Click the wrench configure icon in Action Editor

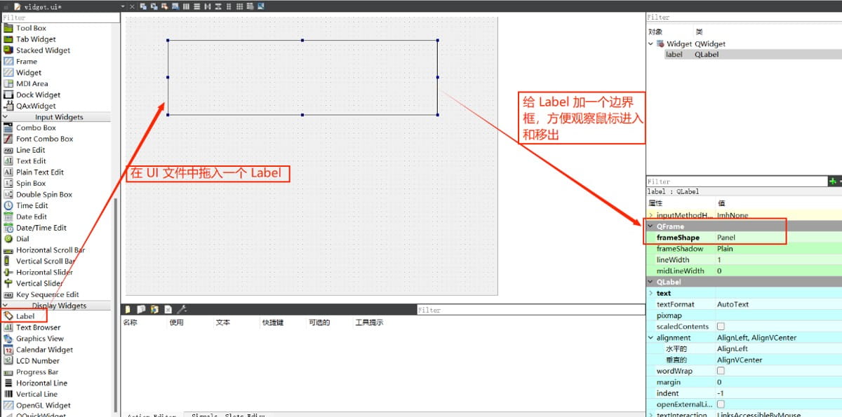(x=182, y=309)
